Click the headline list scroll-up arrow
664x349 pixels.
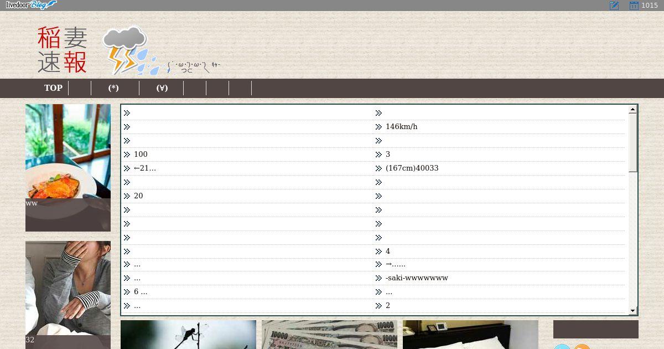tap(633, 110)
